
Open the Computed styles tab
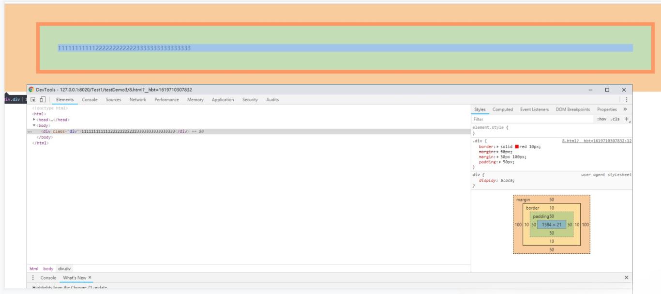coord(502,109)
